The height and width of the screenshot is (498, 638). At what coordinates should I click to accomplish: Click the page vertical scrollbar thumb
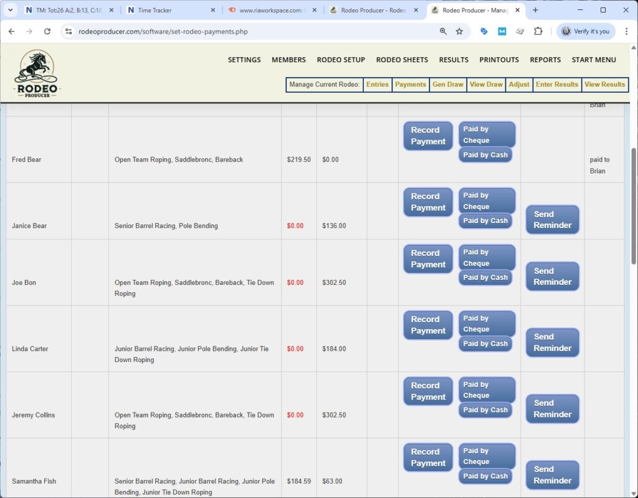pos(634,206)
